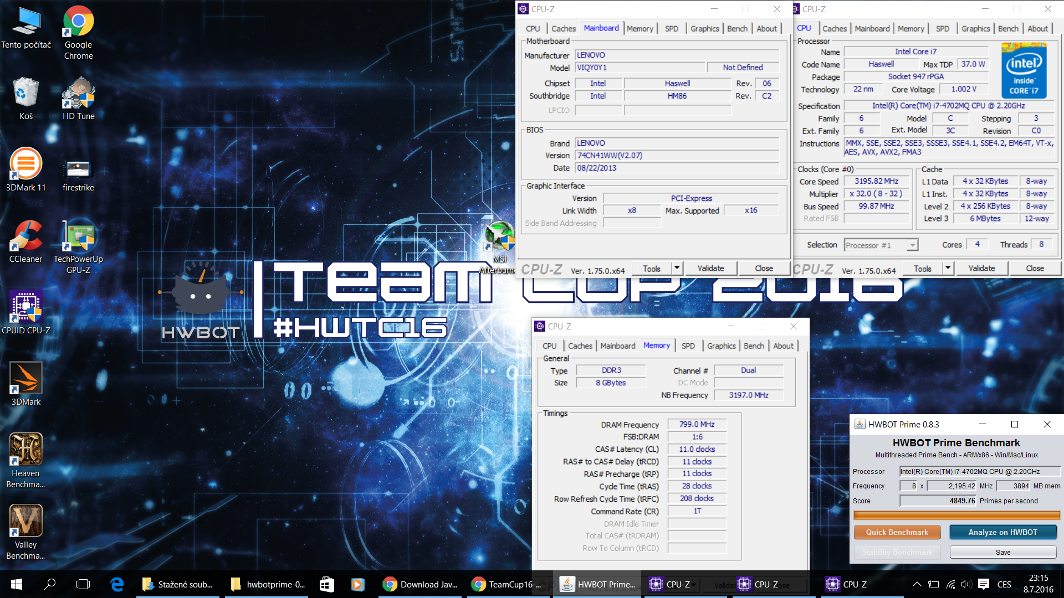This screenshot has height=598, width=1064.
Task: Click the 3894 MB mem field
Action: click(x=1013, y=486)
